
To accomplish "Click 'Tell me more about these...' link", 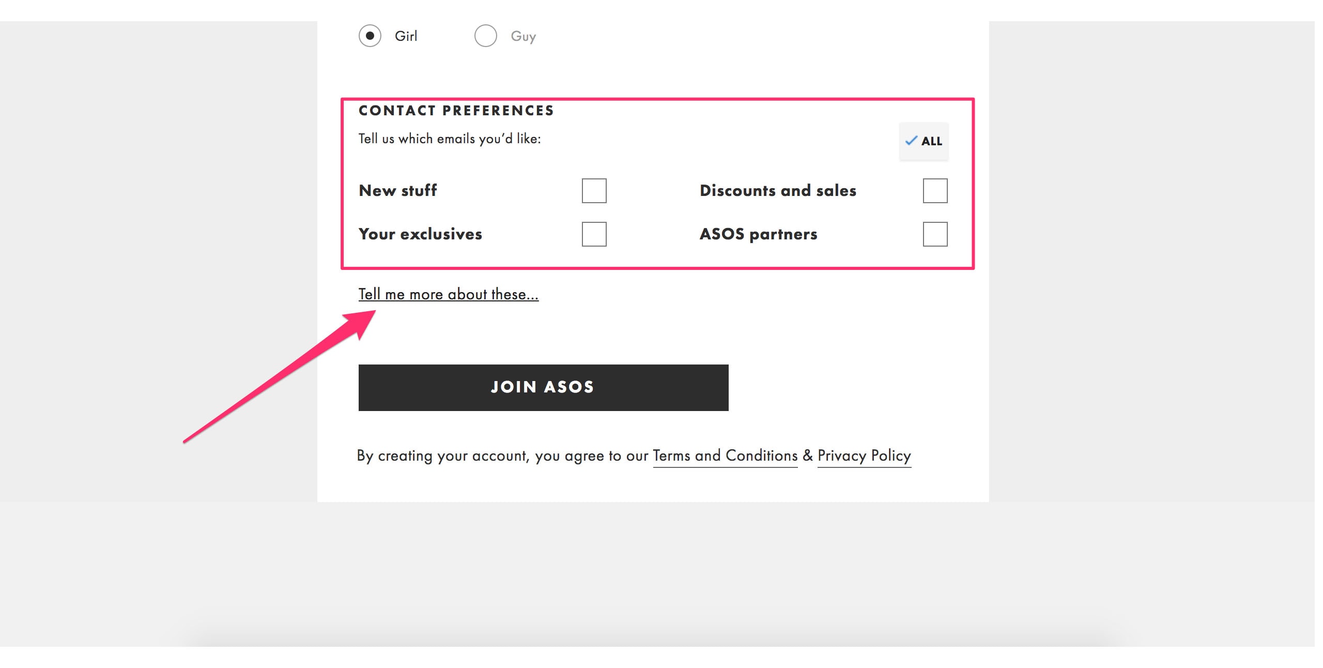I will [x=449, y=293].
